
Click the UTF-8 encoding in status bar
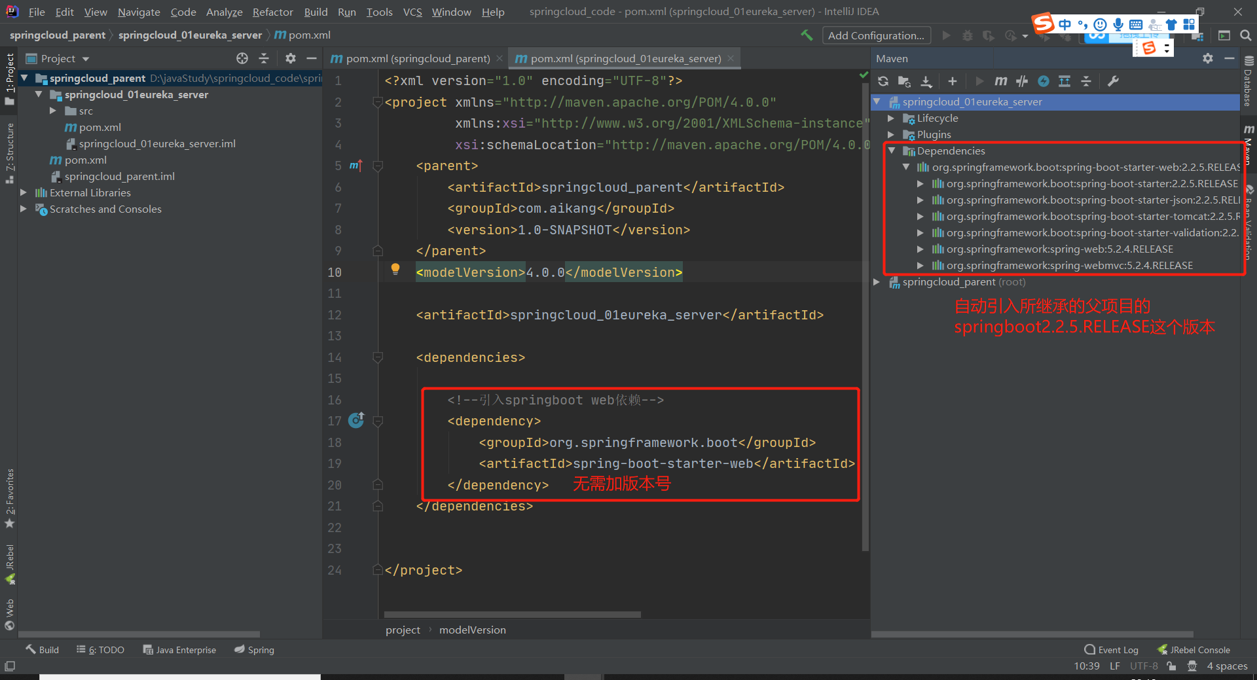tap(1144, 666)
